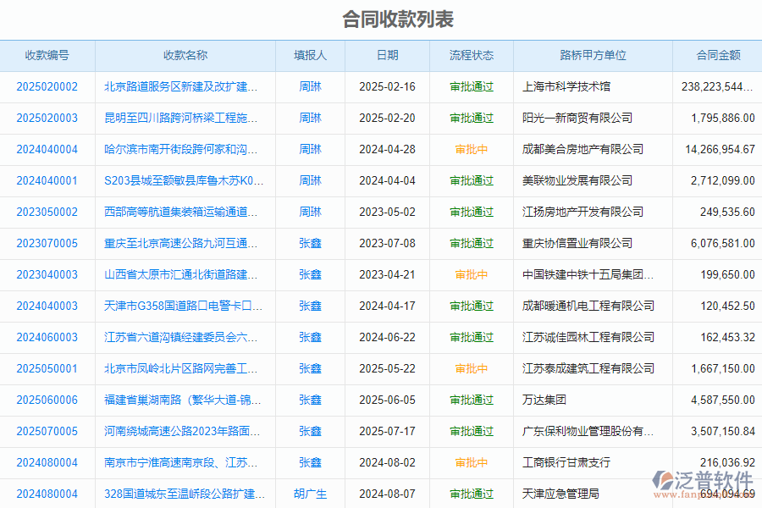Sort by 日期 column header
This screenshot has height=508, width=762.
tap(389, 55)
